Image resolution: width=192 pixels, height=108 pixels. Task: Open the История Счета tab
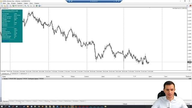[20, 101]
